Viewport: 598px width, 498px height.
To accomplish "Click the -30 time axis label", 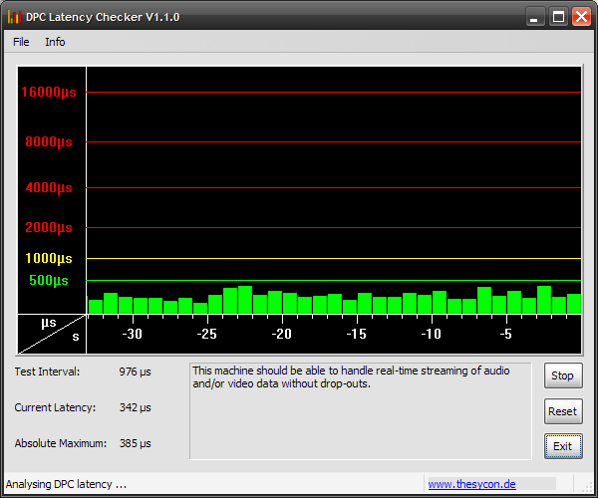I will pyautogui.click(x=132, y=335).
